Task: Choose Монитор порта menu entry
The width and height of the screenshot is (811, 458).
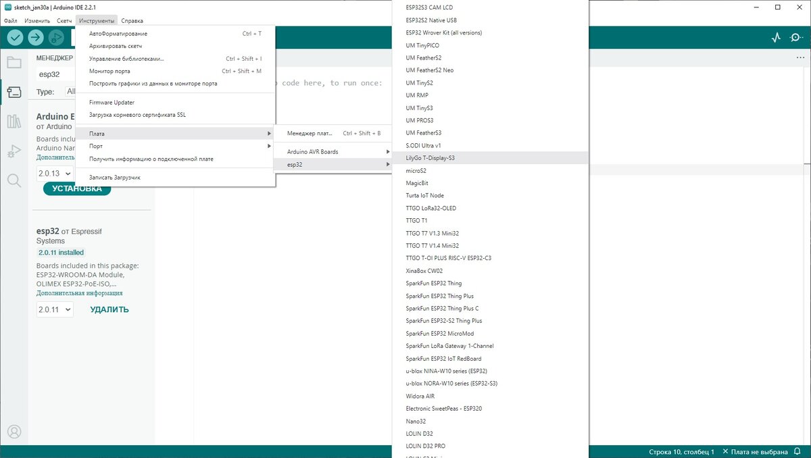Action: [x=176, y=71]
